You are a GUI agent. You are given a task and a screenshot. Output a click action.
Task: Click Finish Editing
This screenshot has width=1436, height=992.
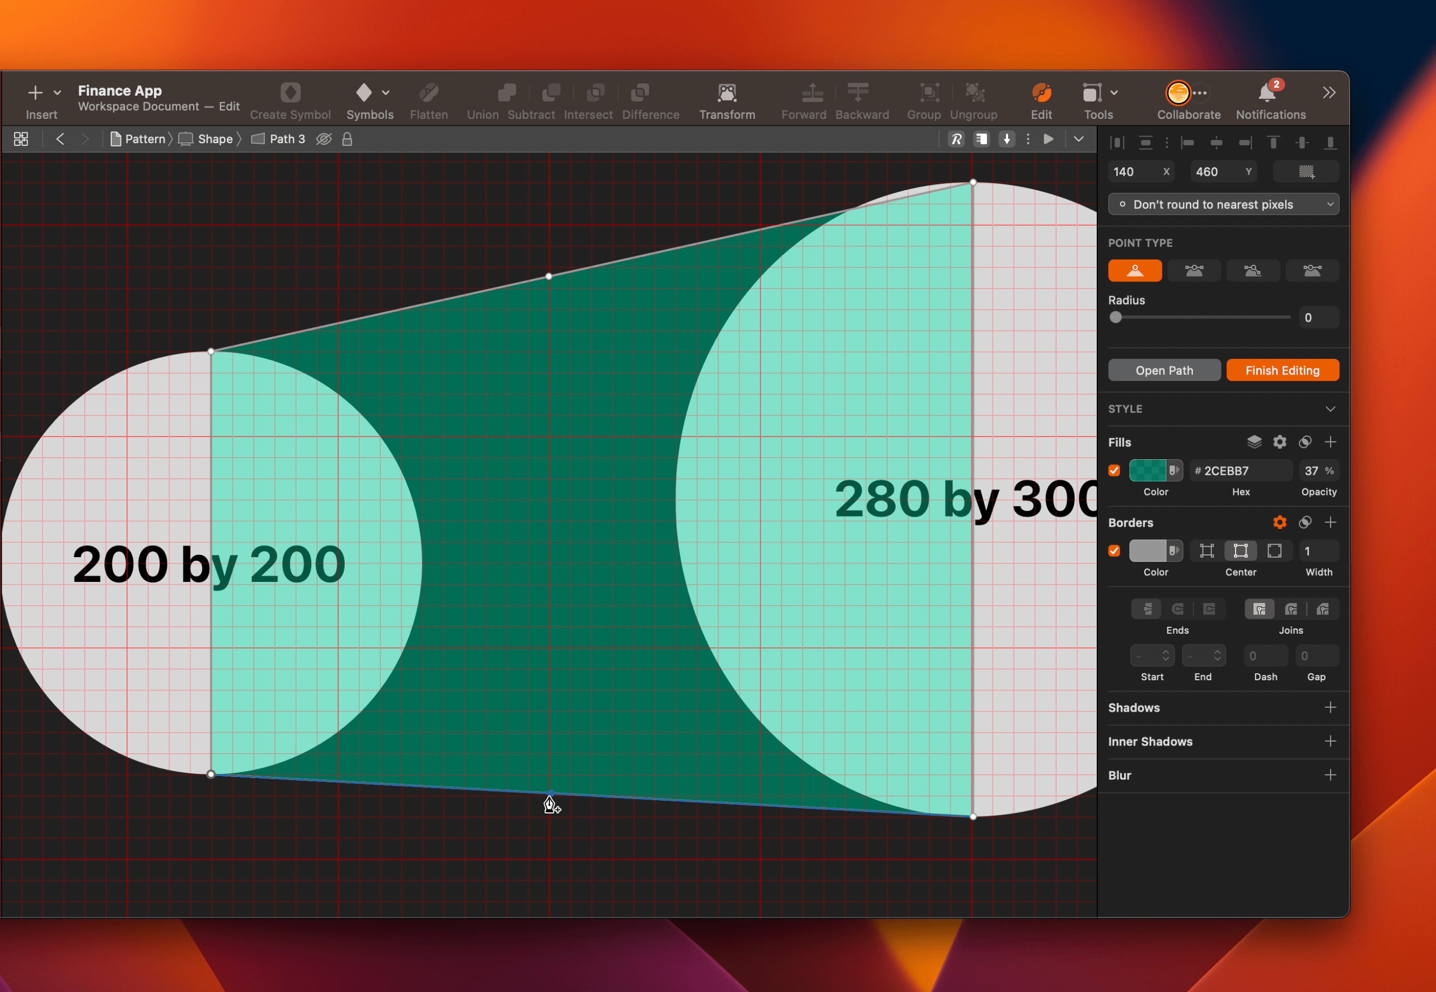click(x=1283, y=370)
